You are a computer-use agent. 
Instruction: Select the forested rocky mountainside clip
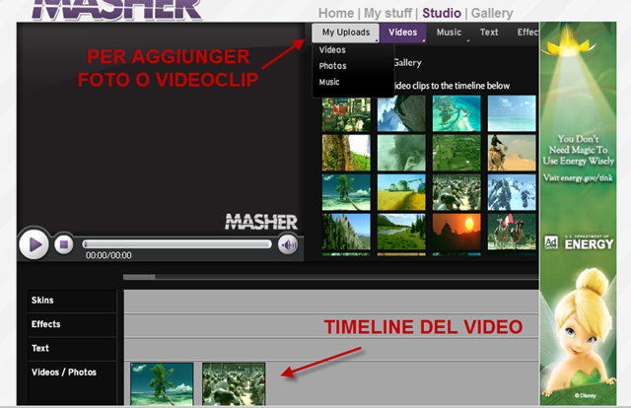point(346,232)
